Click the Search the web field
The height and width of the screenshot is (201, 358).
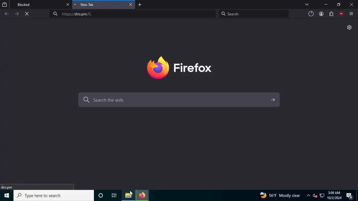(x=179, y=100)
